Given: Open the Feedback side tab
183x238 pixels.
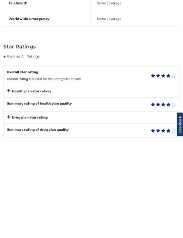Looking at the screenshot, I should click(180, 124).
